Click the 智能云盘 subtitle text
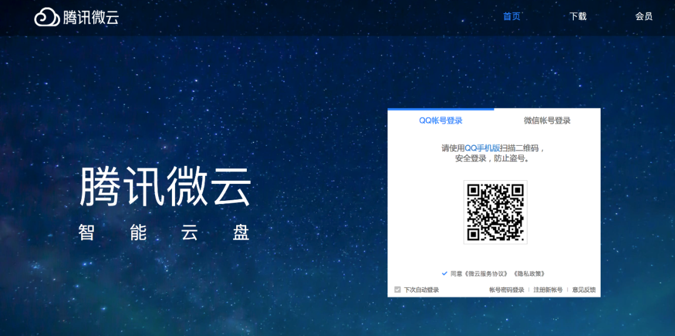Image resolution: width=675 pixels, height=336 pixels. tap(164, 233)
